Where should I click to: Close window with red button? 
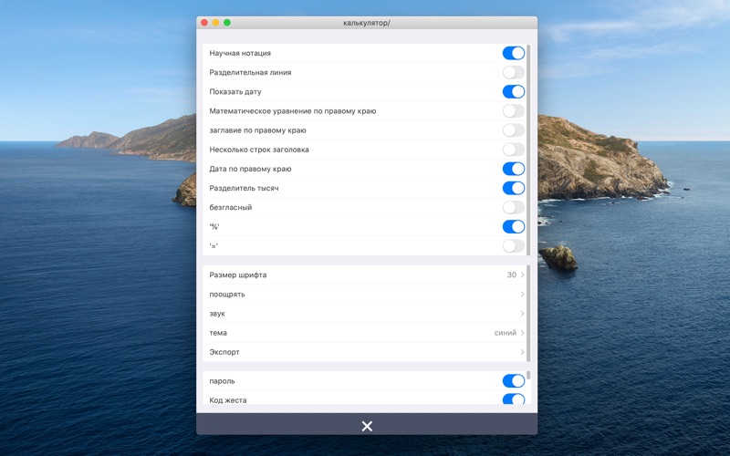[204, 22]
